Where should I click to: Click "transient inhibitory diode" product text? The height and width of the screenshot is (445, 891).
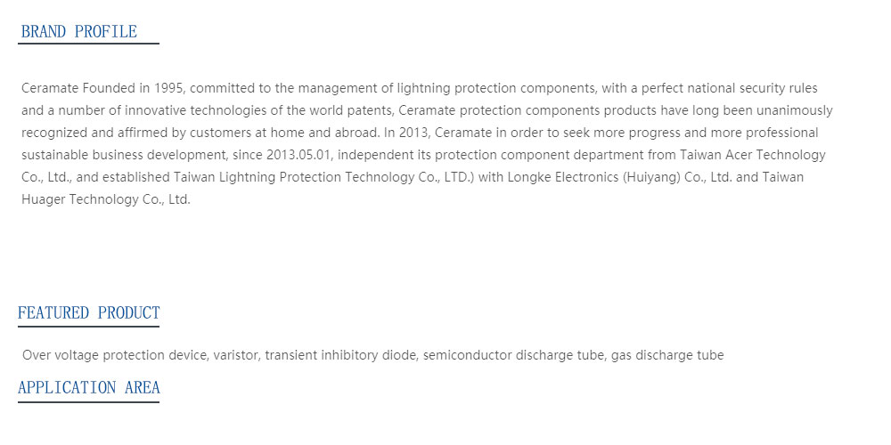point(341,355)
